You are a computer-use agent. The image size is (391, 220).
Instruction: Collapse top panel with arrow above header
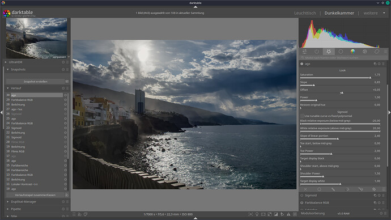[x=195, y=7]
